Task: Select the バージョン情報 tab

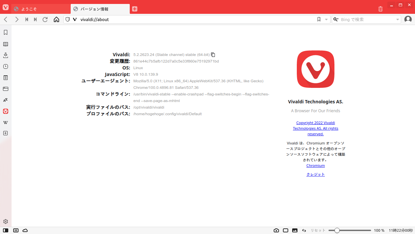Action: point(100,9)
